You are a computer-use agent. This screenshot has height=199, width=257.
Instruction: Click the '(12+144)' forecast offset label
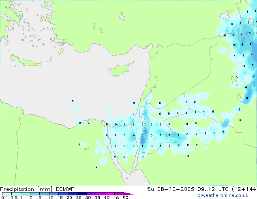point(244,189)
